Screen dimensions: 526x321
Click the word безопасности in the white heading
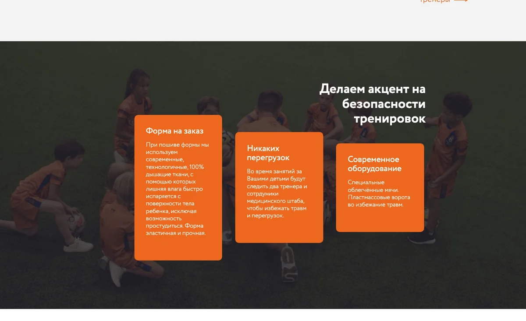point(384,104)
